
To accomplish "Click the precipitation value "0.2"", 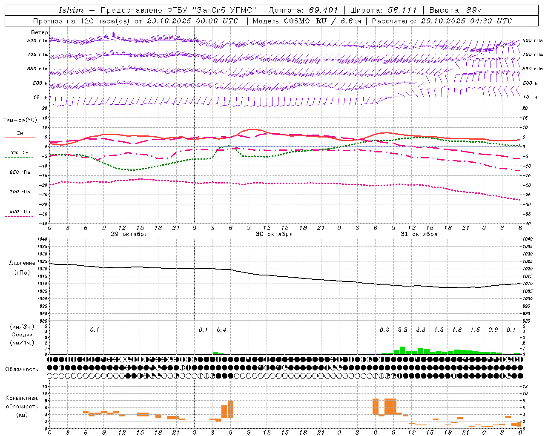I will tap(384, 330).
